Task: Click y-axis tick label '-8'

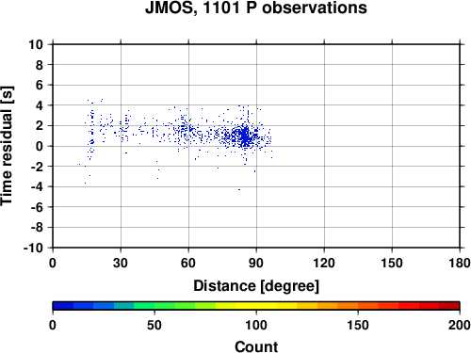Action: point(37,228)
